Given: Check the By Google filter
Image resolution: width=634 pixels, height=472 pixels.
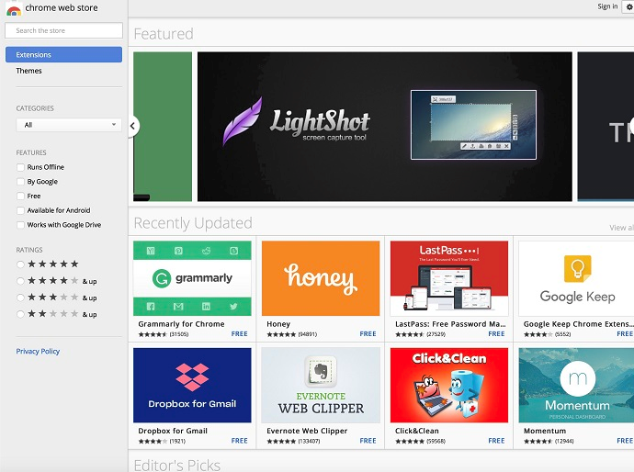Looking at the screenshot, I should 20,182.
